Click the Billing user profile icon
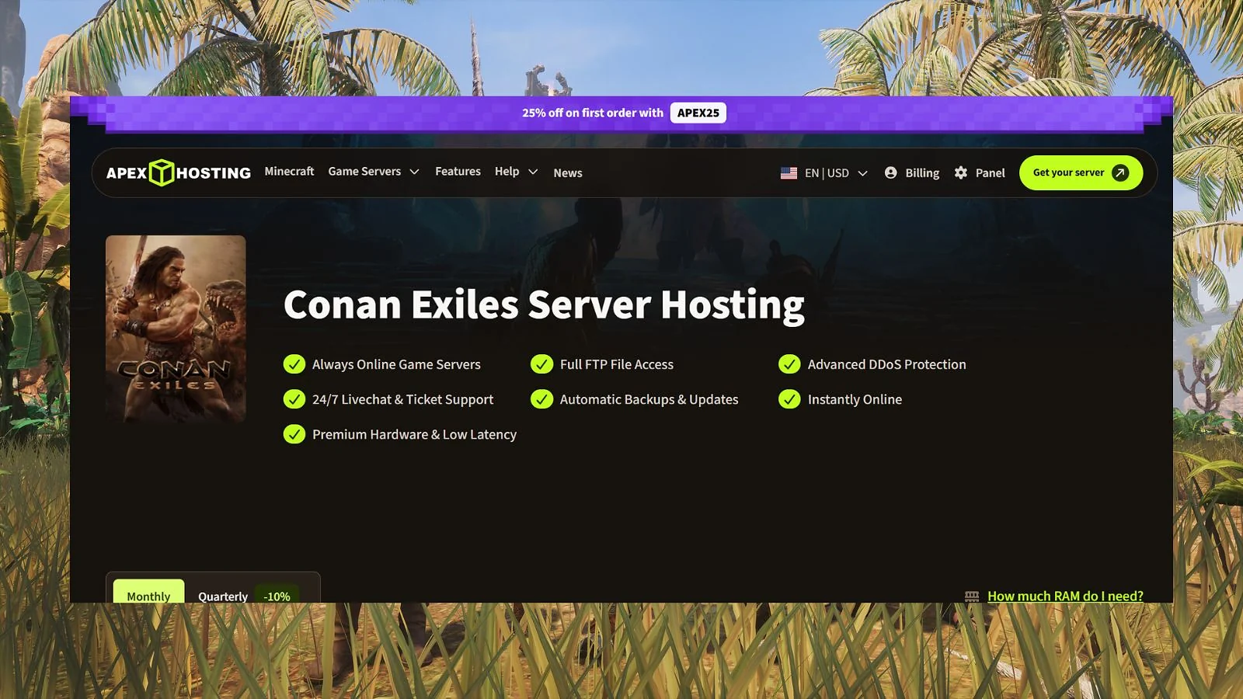 [890, 172]
